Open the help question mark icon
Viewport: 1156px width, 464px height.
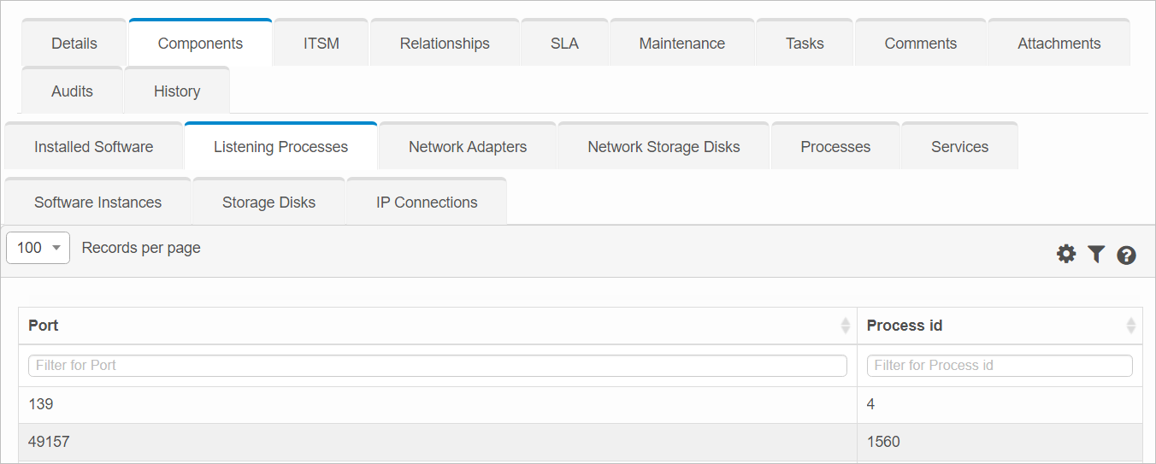pyautogui.click(x=1126, y=255)
